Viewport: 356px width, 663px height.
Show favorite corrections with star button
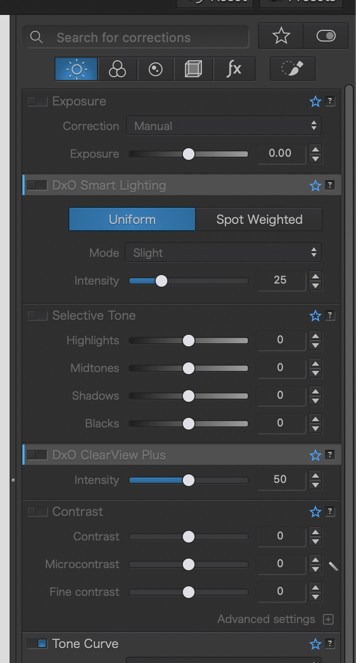point(281,36)
